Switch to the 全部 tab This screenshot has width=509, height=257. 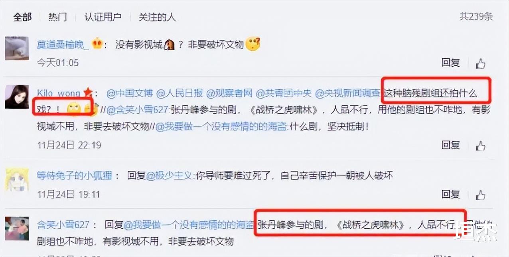click(22, 17)
